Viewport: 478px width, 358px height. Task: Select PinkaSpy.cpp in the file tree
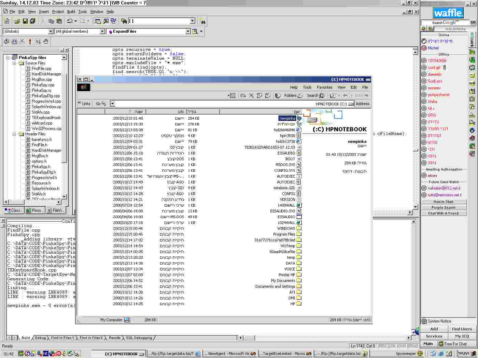click(43, 85)
